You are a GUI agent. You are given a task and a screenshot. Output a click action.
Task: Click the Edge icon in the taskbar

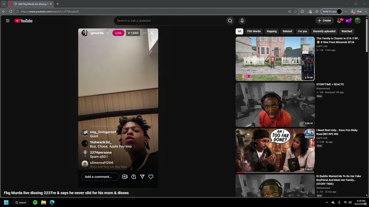(52, 202)
